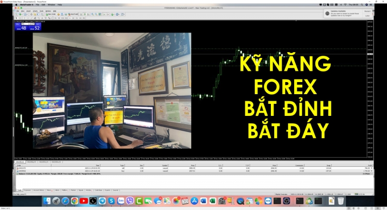This screenshot has height=210, width=387.
Task: Open macOS Spotlight search icon
Action: (x=362, y=5)
